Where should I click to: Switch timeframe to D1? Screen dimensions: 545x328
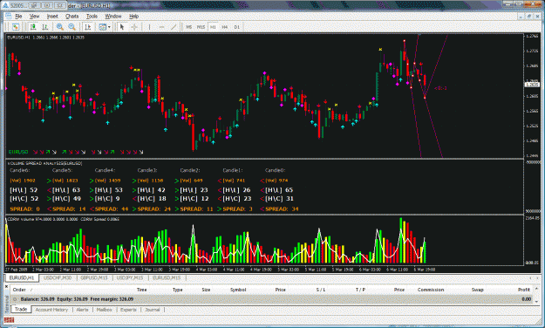click(x=236, y=27)
